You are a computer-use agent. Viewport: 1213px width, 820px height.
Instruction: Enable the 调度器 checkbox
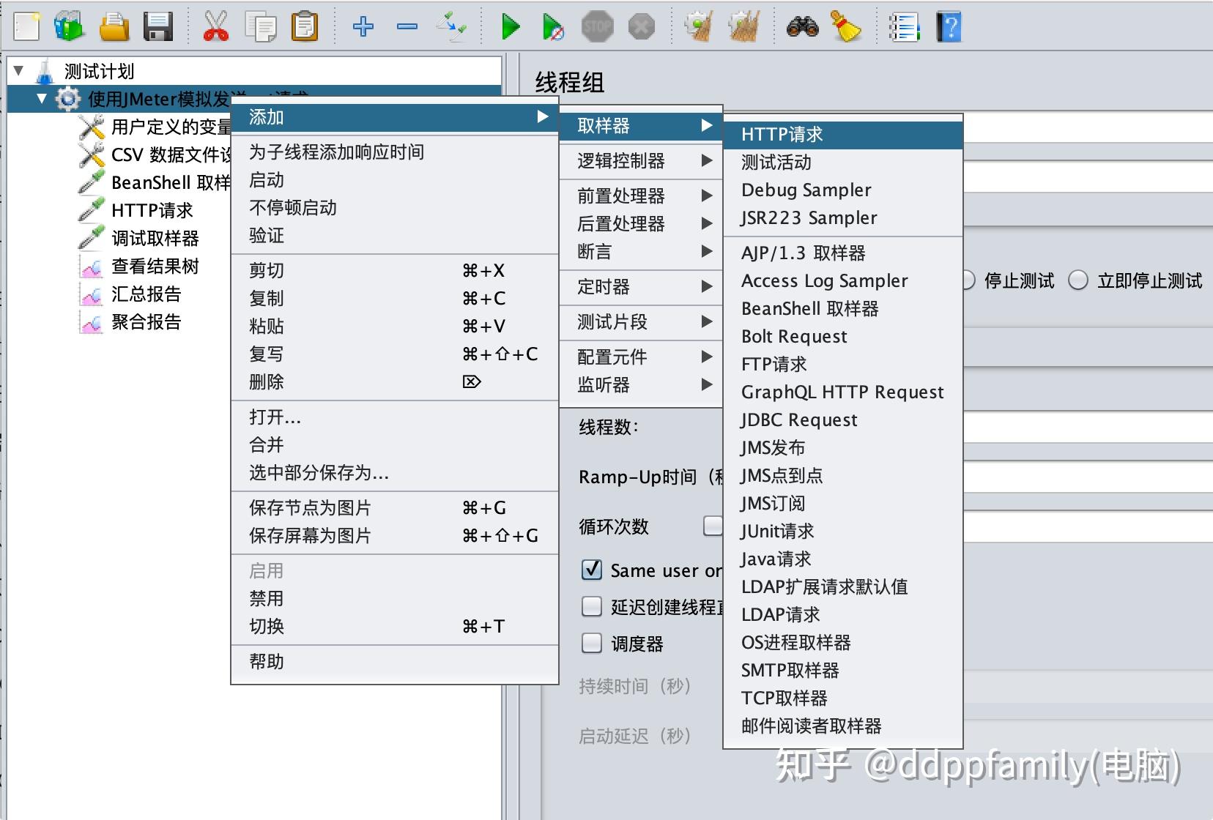pyautogui.click(x=592, y=644)
